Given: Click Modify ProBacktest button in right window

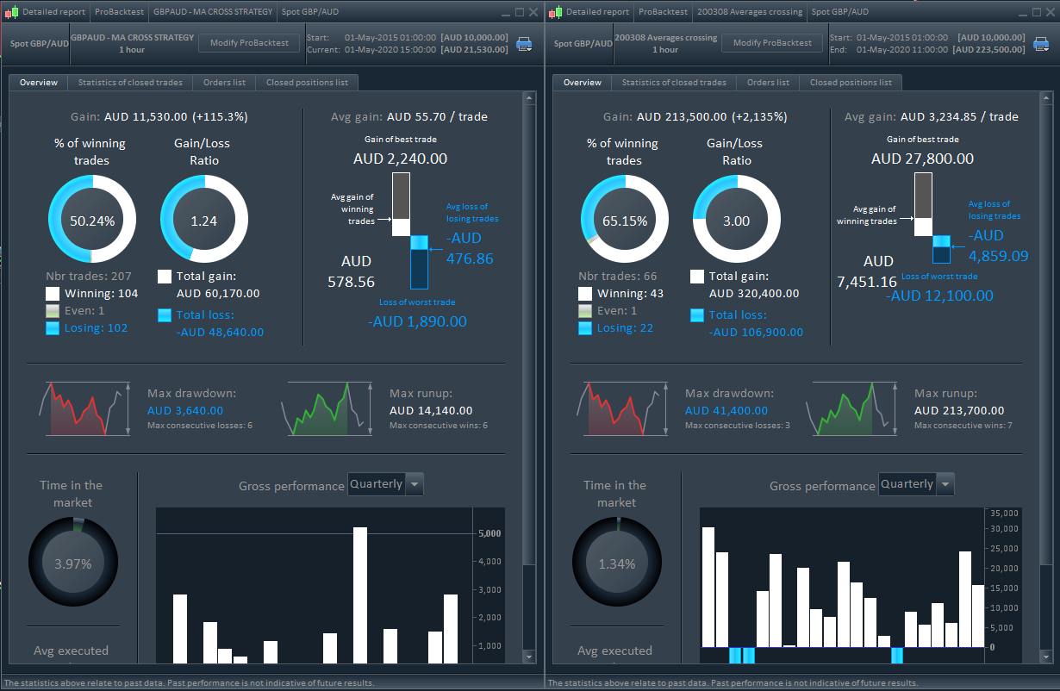Looking at the screenshot, I should (772, 42).
